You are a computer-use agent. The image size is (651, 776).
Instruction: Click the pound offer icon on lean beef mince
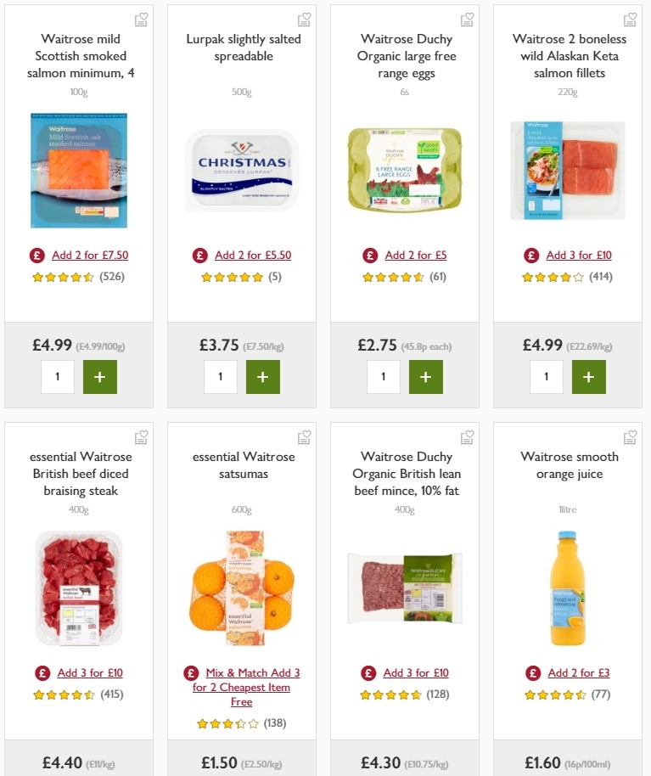(368, 672)
